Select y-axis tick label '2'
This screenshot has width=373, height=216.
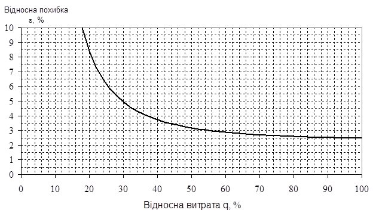click(x=11, y=146)
